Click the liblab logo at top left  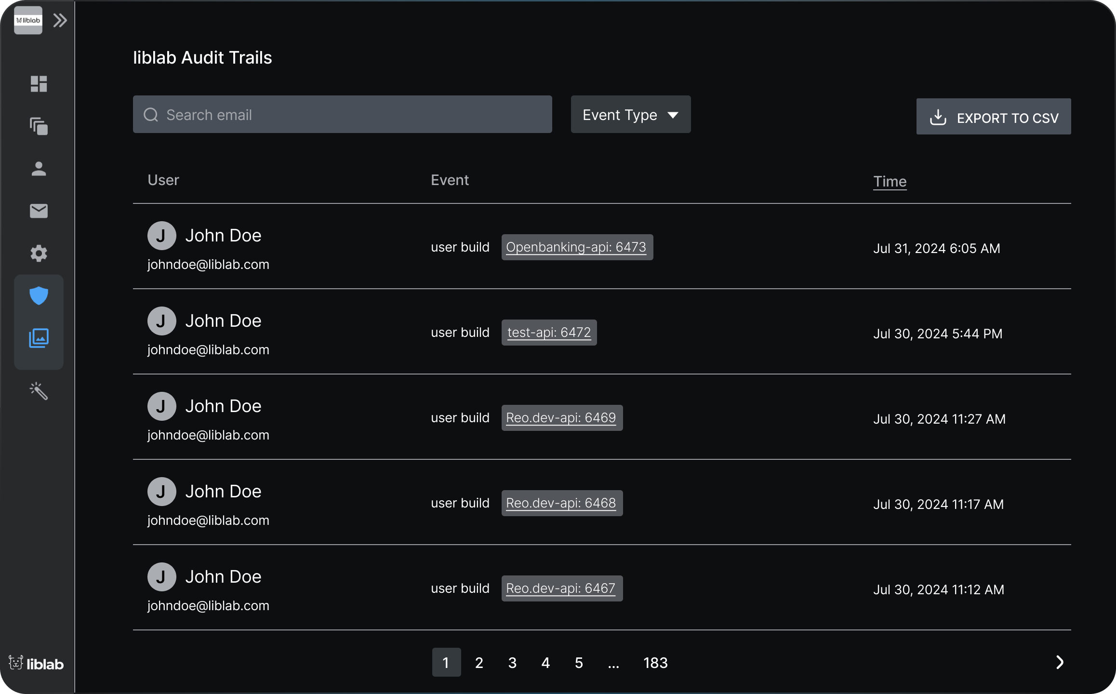point(28,20)
